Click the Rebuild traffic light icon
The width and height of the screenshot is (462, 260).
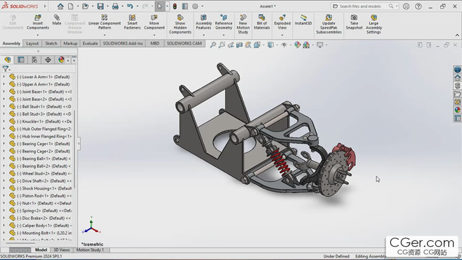click(175, 6)
